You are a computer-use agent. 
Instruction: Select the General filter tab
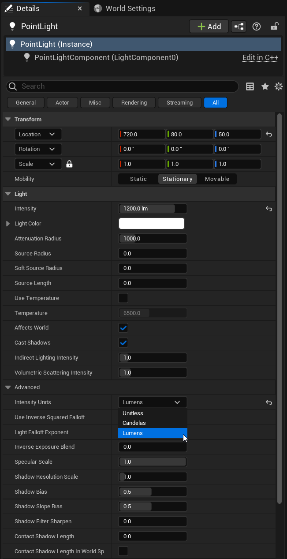pyautogui.click(x=26, y=103)
